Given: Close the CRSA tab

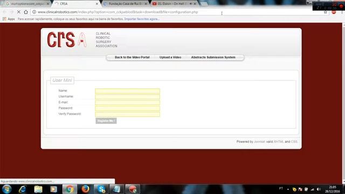Looking at the screenshot, I should pyautogui.click(x=97, y=4).
